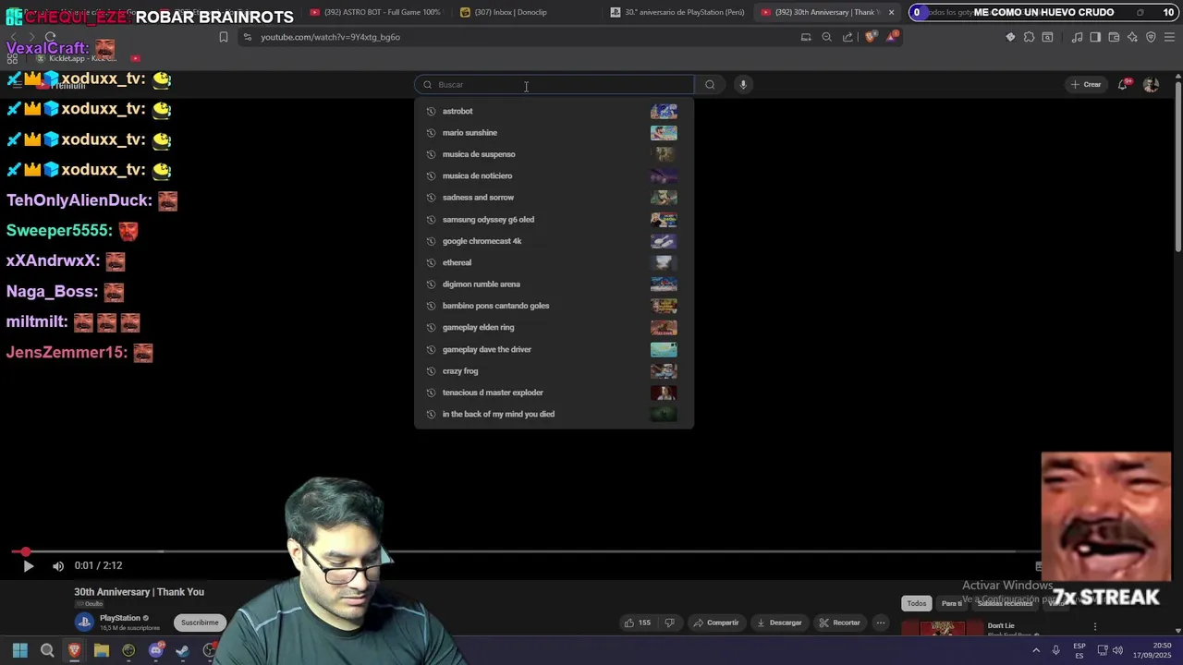Switch to the 'ASTRO BOT - Full Game 100%' tab

coord(374,12)
